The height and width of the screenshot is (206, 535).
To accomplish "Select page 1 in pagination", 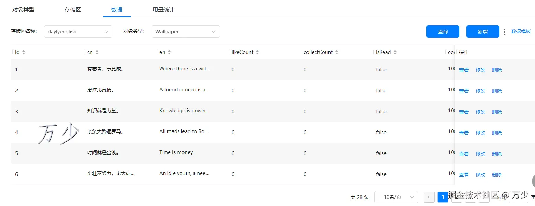I will (443, 197).
